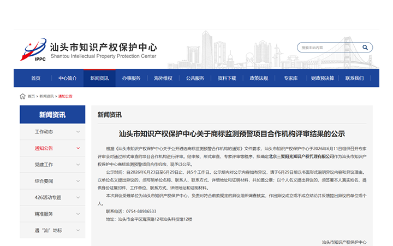Open 专家库 navigation item
The width and height of the screenshot is (393, 246).
(291, 78)
